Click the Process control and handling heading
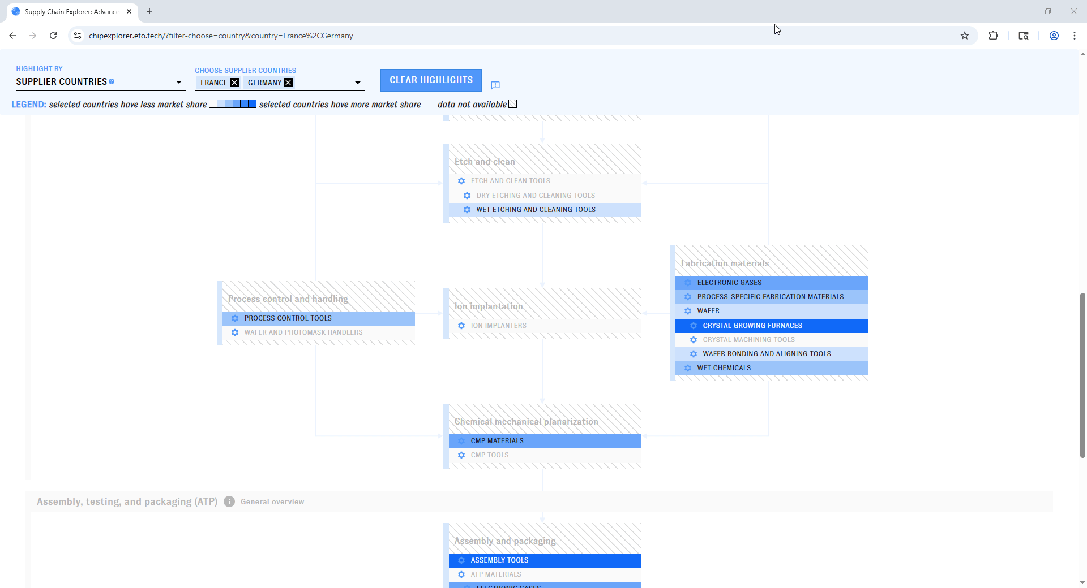 tap(288, 299)
